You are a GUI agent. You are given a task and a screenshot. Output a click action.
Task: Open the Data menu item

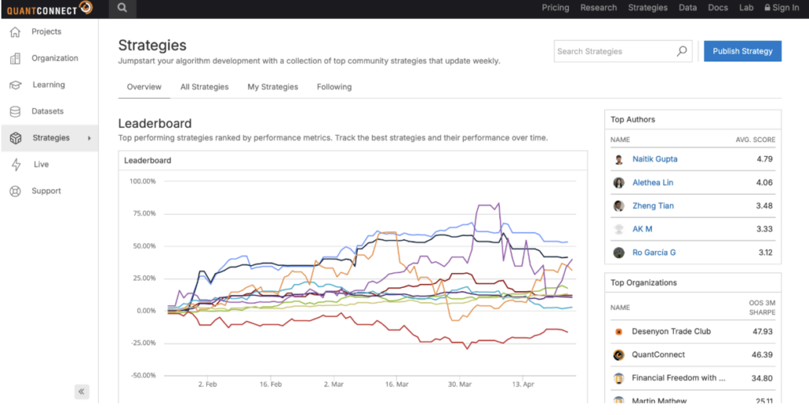point(688,8)
